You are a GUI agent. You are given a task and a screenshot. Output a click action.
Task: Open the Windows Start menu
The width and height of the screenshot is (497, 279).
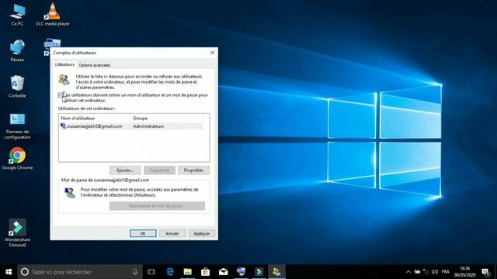coord(9,272)
